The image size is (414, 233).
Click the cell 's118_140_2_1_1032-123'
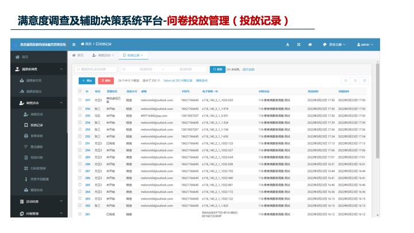pyautogui.click(x=217, y=143)
